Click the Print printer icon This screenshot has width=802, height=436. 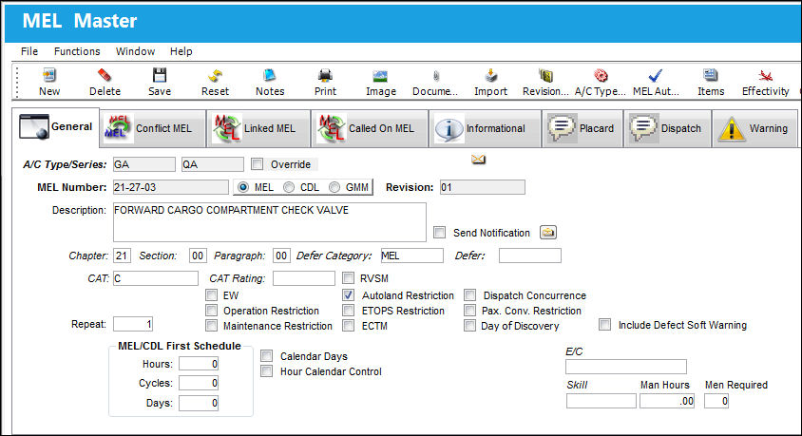pyautogui.click(x=325, y=76)
